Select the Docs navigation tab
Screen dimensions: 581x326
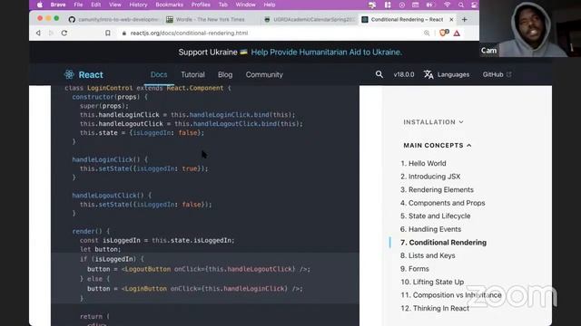click(x=159, y=74)
